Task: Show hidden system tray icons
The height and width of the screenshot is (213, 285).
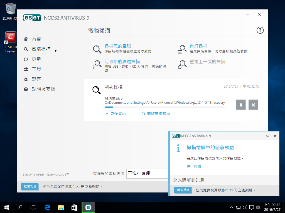Action: point(231,207)
